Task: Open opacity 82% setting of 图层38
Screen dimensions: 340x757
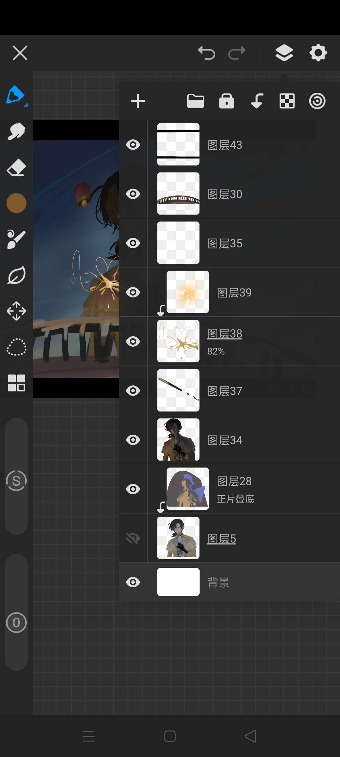Action: click(216, 351)
